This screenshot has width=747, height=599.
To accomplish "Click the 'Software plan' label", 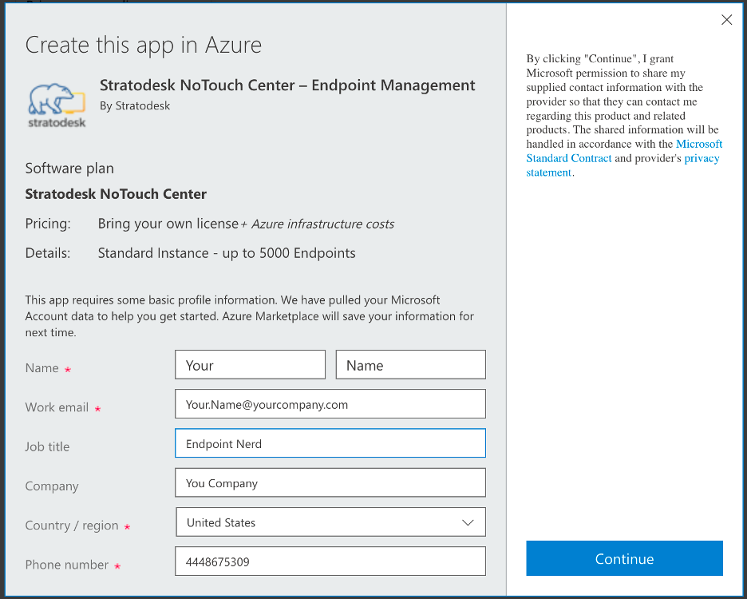I will 69,169.
